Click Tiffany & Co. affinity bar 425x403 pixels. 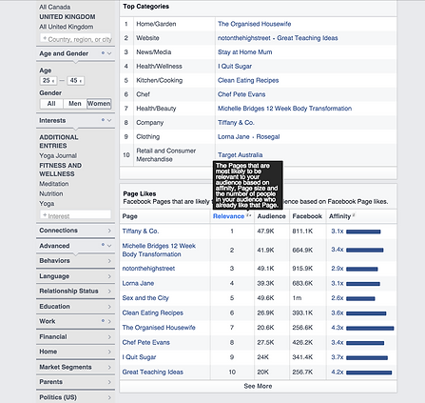pyautogui.click(x=363, y=232)
